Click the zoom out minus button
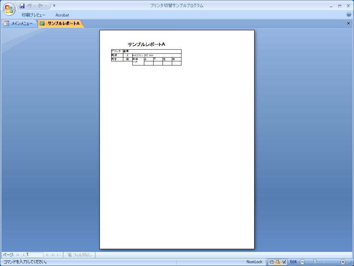The height and width of the screenshot is (266, 354). (302, 262)
